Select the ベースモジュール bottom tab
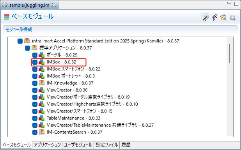 tap(17, 145)
